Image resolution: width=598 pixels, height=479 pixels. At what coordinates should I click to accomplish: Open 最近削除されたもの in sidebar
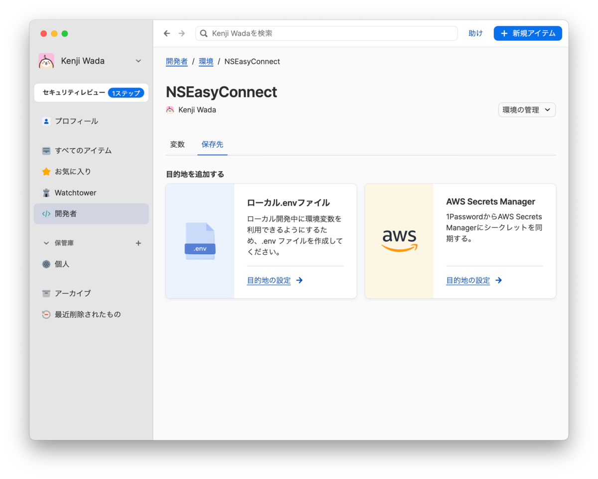click(x=91, y=314)
